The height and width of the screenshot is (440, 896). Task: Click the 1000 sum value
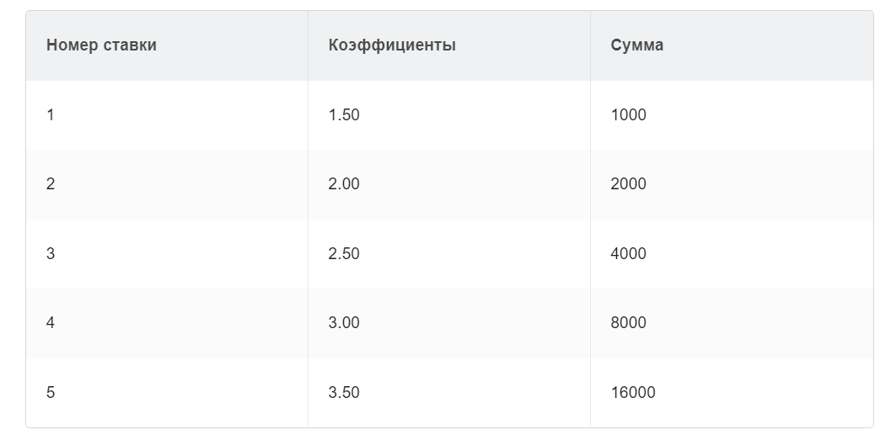(629, 115)
